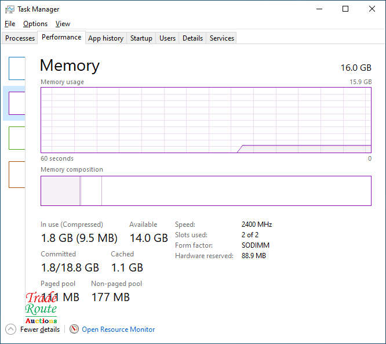Open the Options menu
The image size is (386, 344).
pos(35,24)
